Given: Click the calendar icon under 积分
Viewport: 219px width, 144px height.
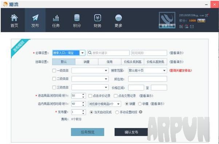Looking at the screenshot, I should click(x=181, y=26).
